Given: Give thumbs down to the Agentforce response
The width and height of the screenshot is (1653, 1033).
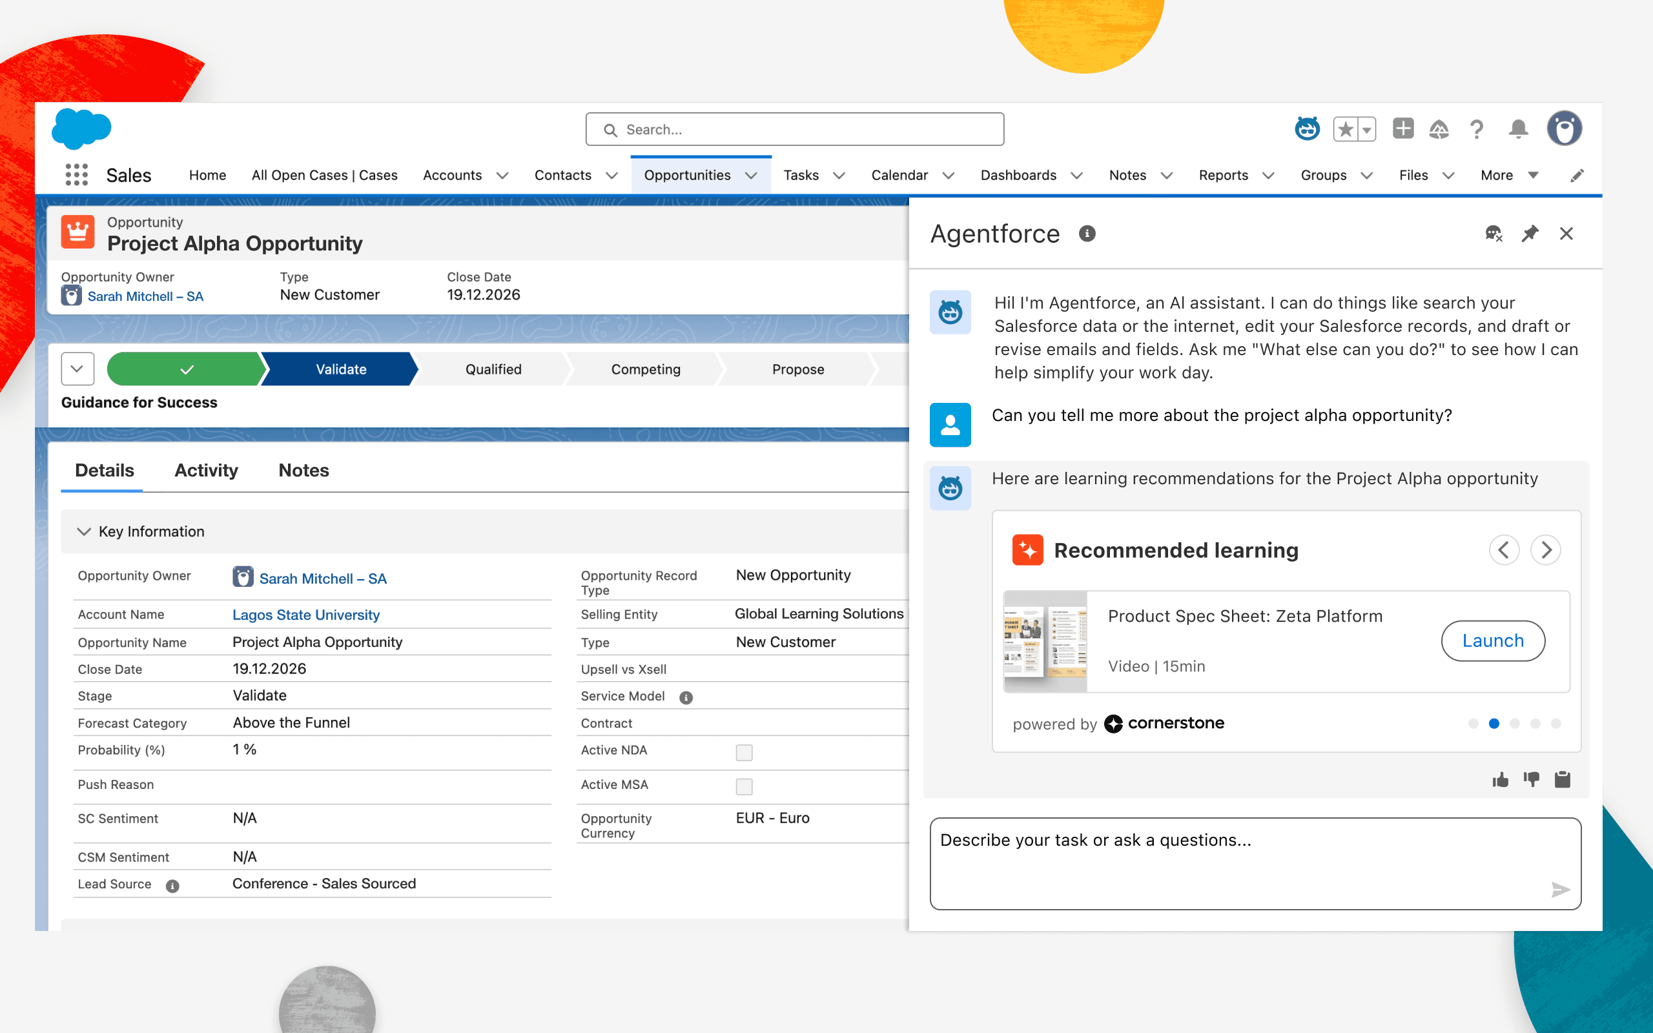Looking at the screenshot, I should click(x=1532, y=779).
